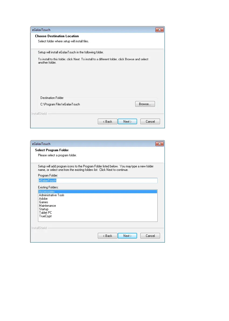Click Next in the program folder dialog
229x321 pixels.
tap(127, 236)
